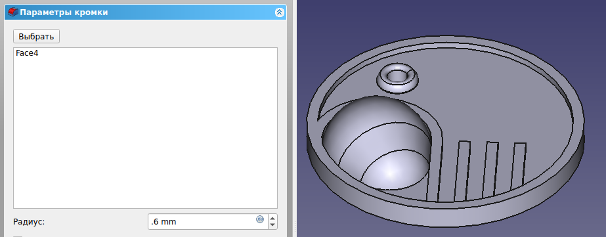Click the red fillet icon in panel header
Image resolution: width=606 pixels, height=237 pixels.
13,12
